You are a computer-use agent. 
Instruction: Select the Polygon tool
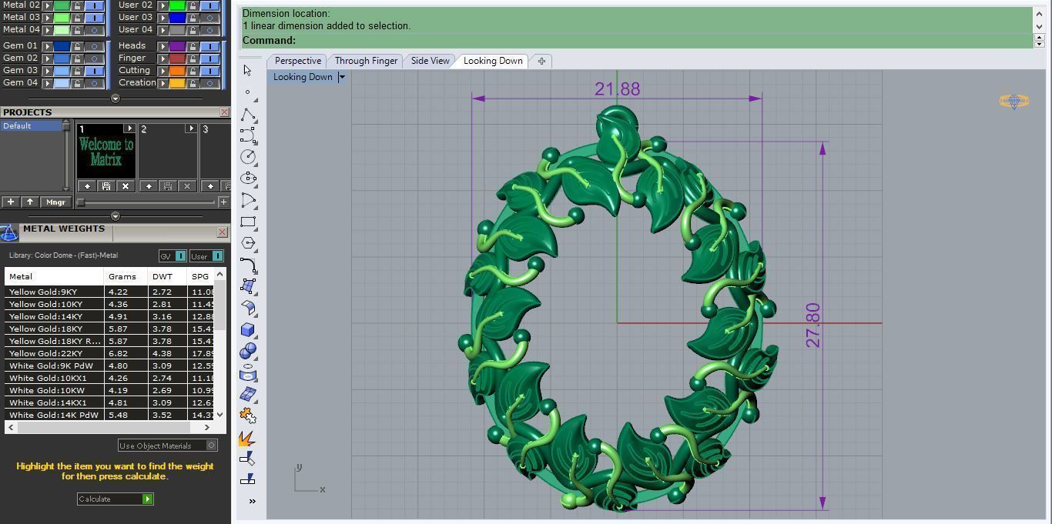click(x=248, y=243)
